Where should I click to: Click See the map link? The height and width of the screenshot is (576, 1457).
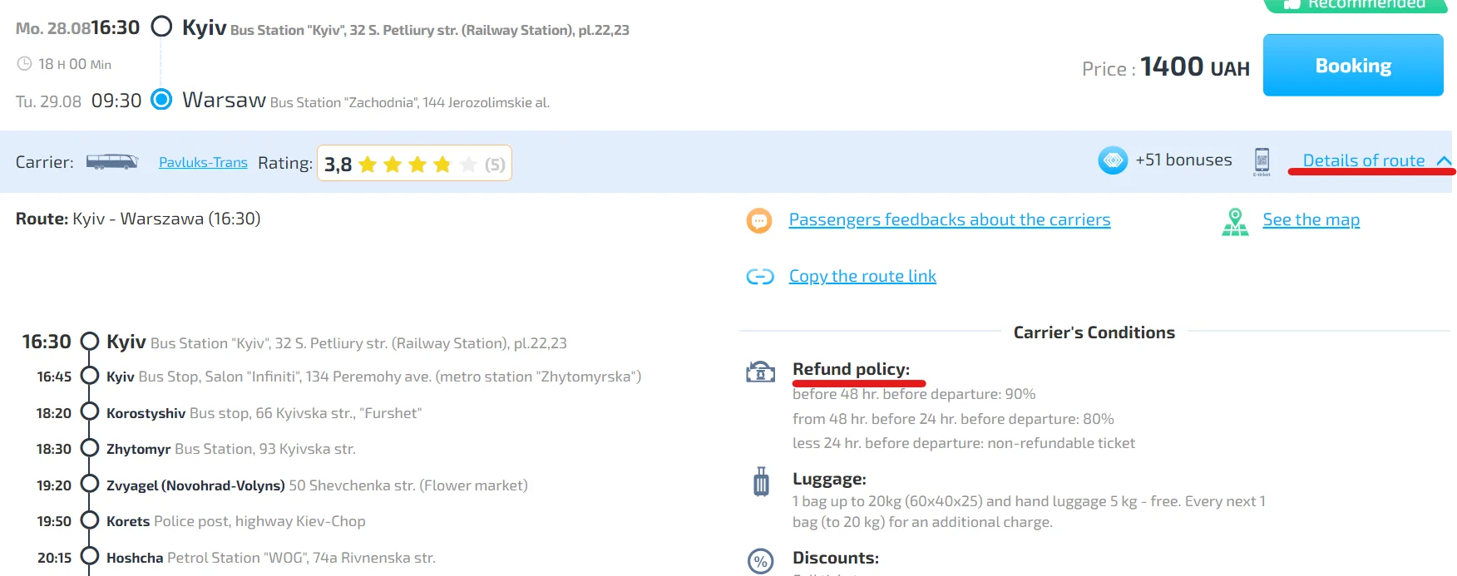pyautogui.click(x=1311, y=219)
